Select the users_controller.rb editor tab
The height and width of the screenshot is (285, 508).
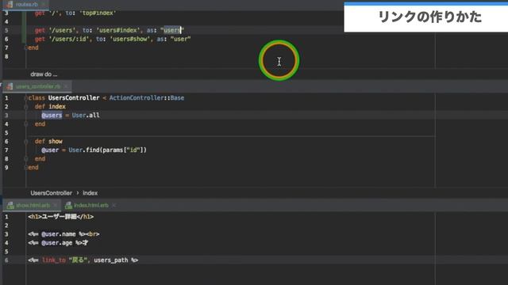tap(38, 86)
